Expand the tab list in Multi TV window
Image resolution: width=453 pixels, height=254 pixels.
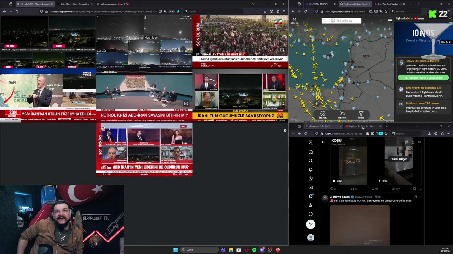pos(253,4)
